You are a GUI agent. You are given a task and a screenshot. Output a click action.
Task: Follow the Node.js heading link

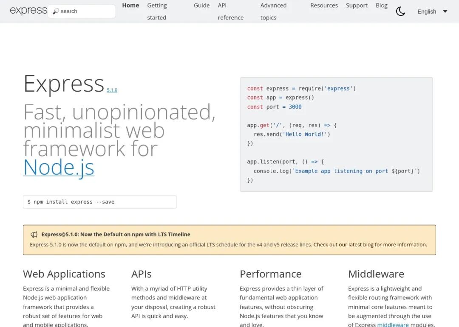pyautogui.click(x=59, y=167)
